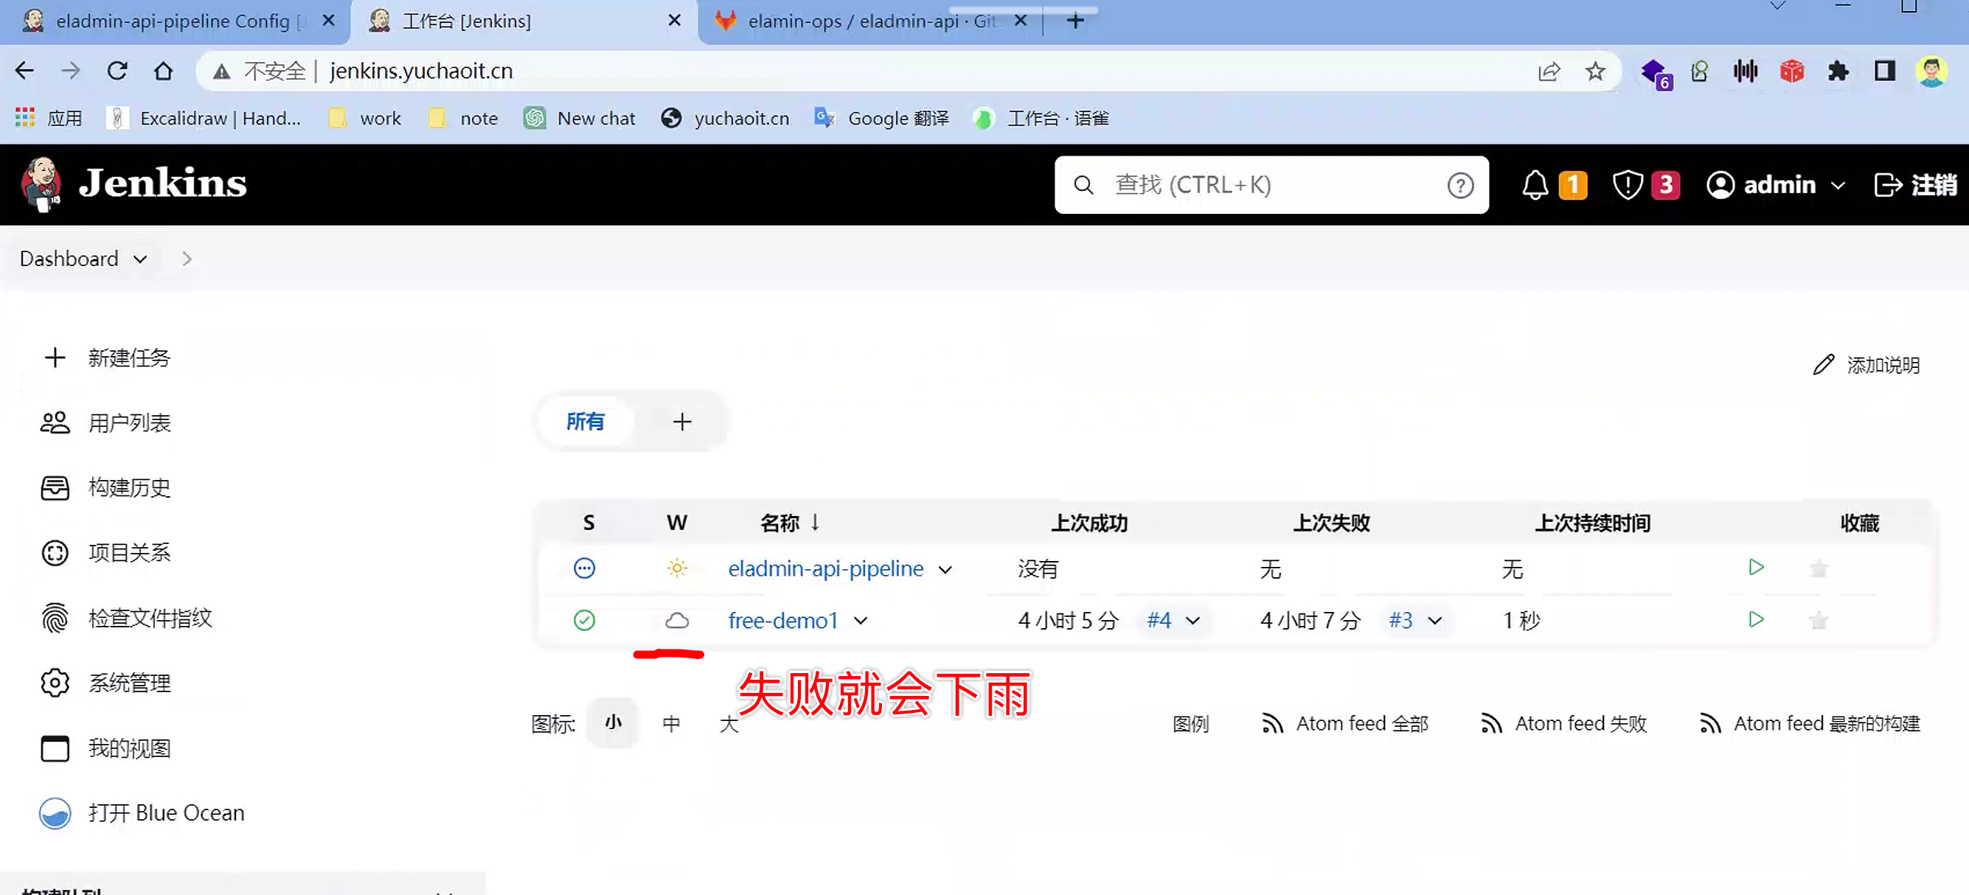Click 添加说明 add description button
The image size is (1969, 895).
coord(1866,366)
